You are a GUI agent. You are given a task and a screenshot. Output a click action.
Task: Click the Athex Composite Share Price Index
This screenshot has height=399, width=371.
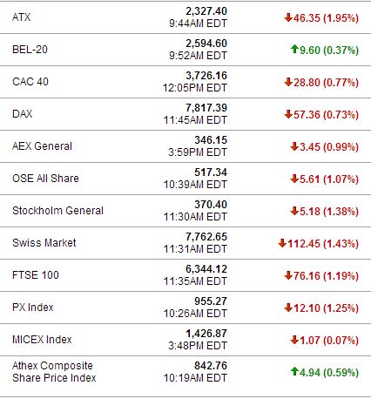click(x=54, y=372)
